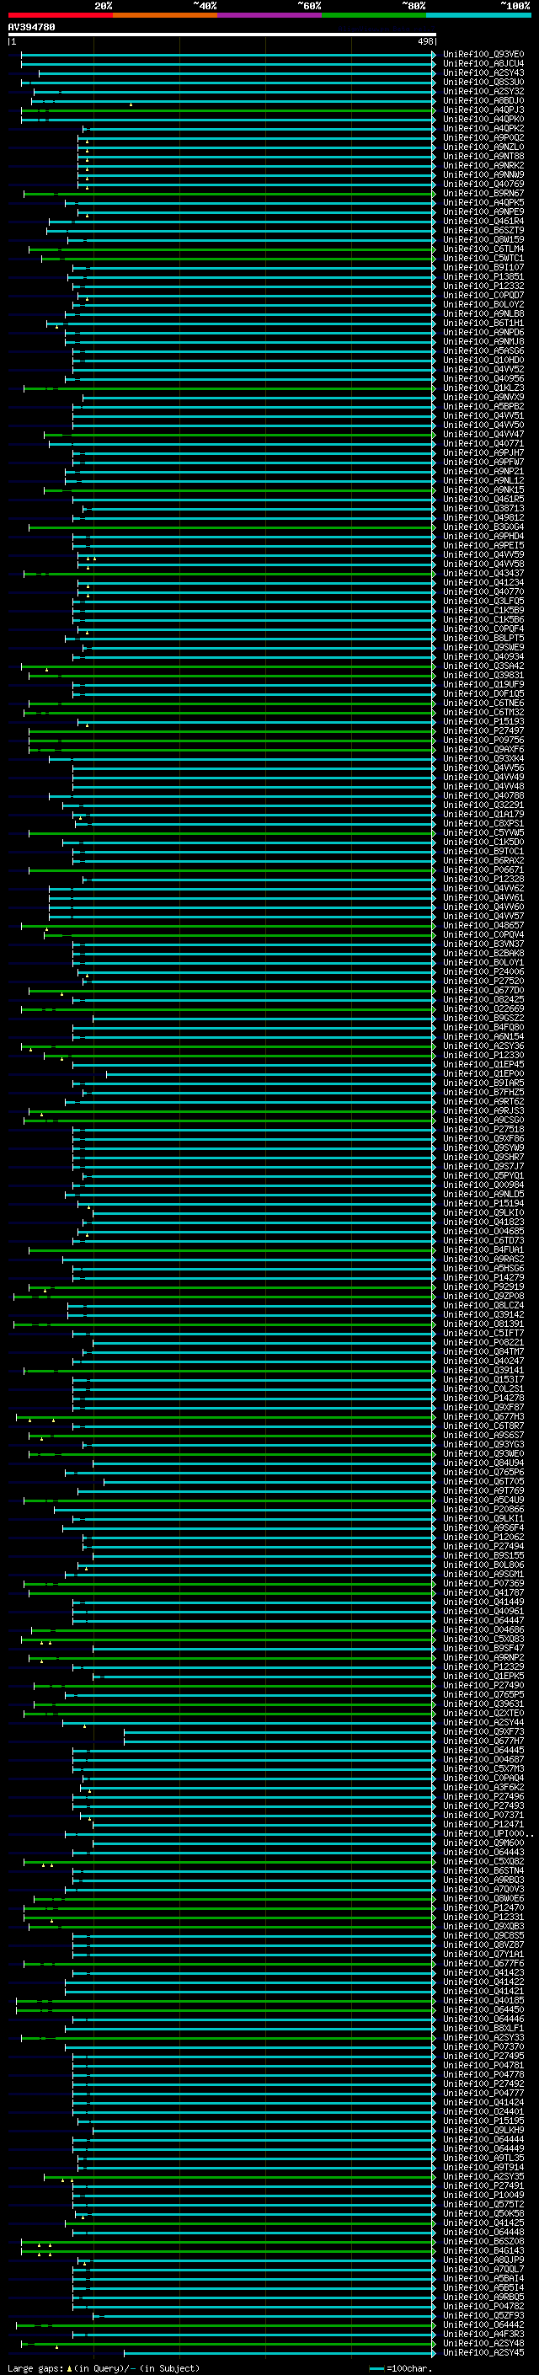Select the UniRef100_A9NZL0 label
The width and height of the screenshot is (539, 2375).
coord(483,147)
